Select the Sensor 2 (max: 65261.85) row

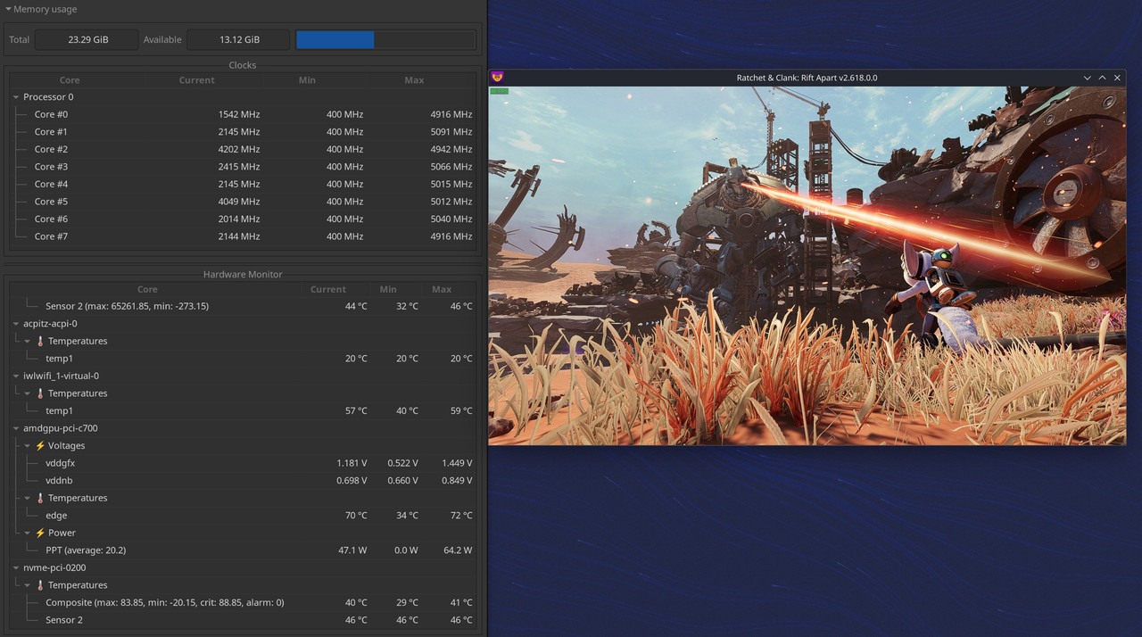point(242,306)
